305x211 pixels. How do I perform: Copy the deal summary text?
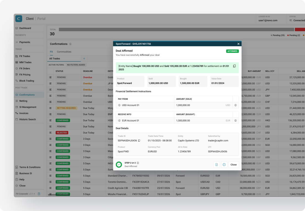[x=234, y=66]
